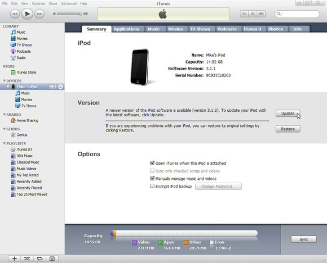This screenshot has height=263, width=327.
Task: Switch to the Applications tab
Action: (126, 29)
